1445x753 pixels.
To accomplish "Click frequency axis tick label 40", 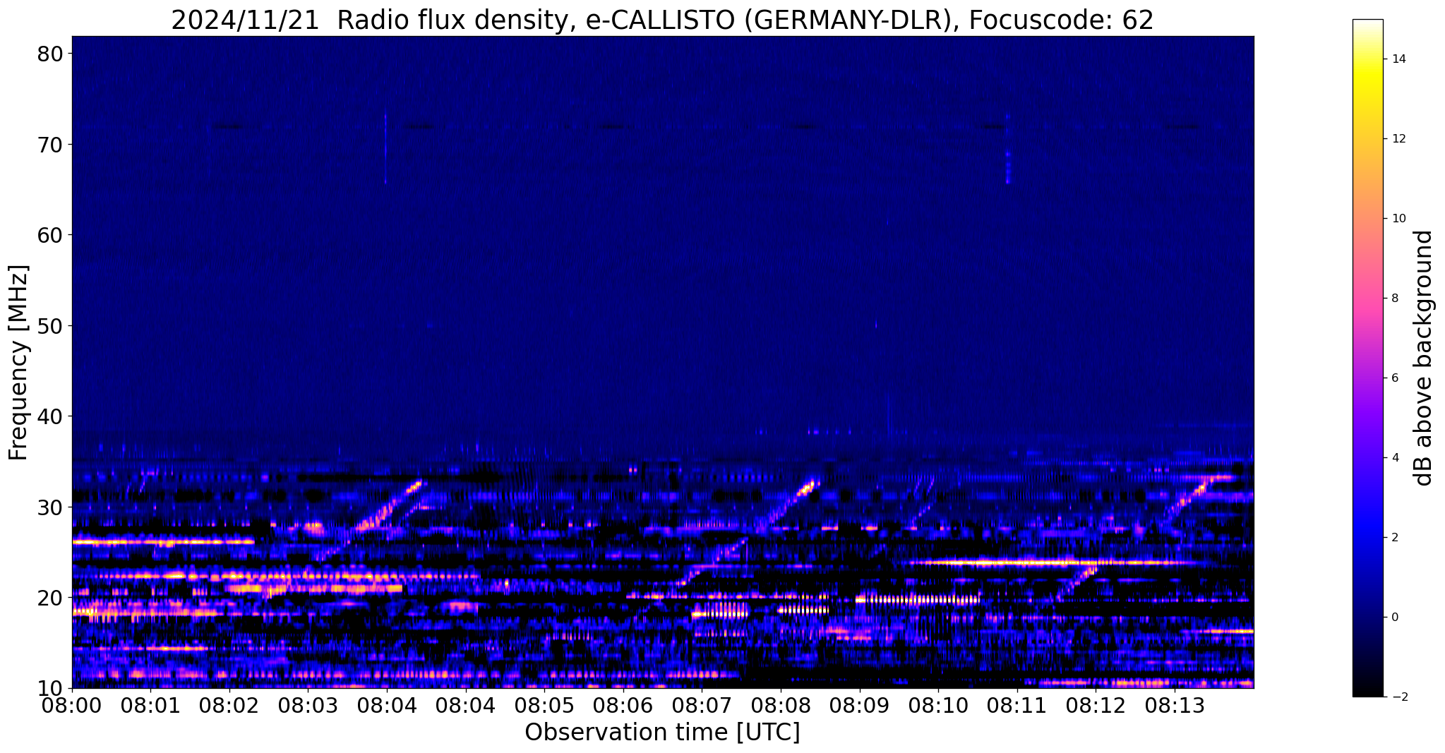I will [x=50, y=416].
